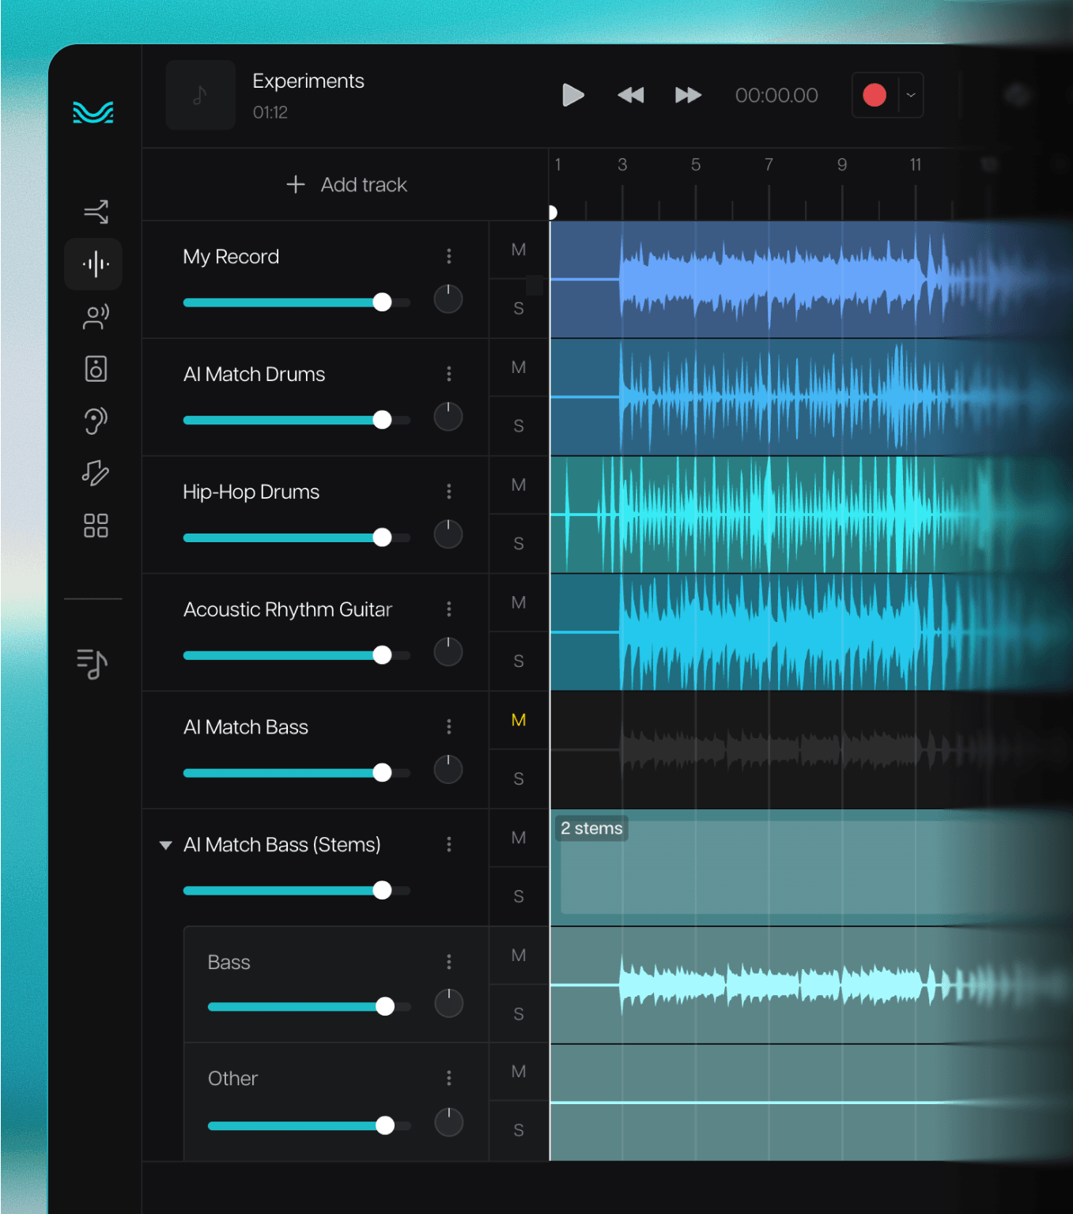Image resolution: width=1073 pixels, height=1214 pixels.
Task: Open the voice/singer sidebar icon
Action: 95,317
